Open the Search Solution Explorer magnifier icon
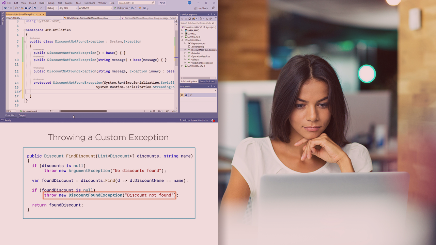Viewport: 436px width, 245px height. point(213,23)
